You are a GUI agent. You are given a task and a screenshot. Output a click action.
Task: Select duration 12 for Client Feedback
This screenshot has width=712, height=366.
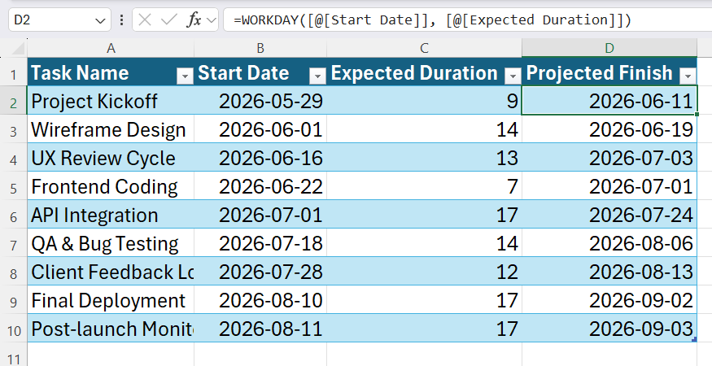424,272
